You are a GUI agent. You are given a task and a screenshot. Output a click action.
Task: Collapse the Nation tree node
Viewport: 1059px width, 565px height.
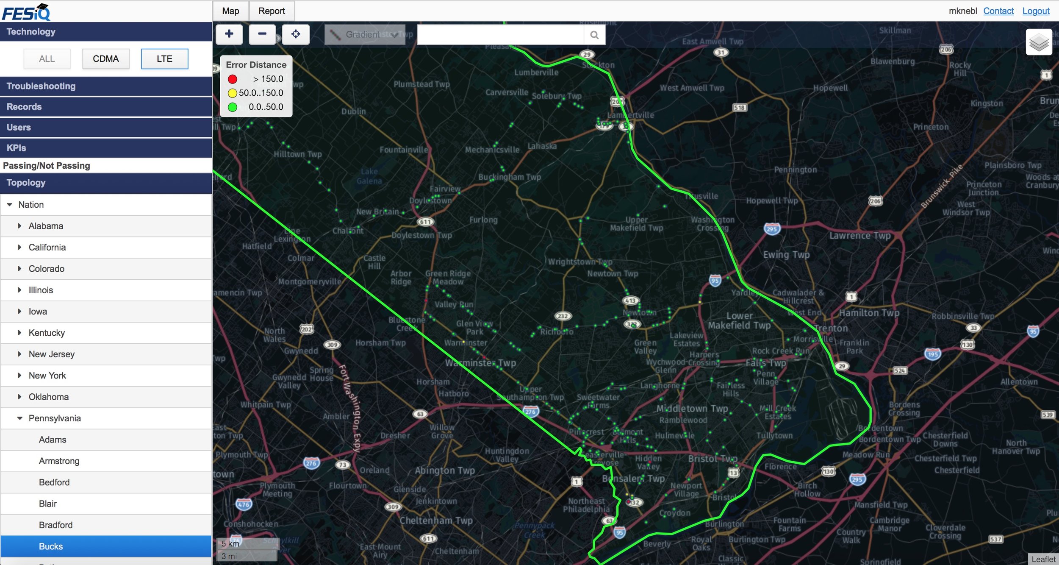coord(10,205)
